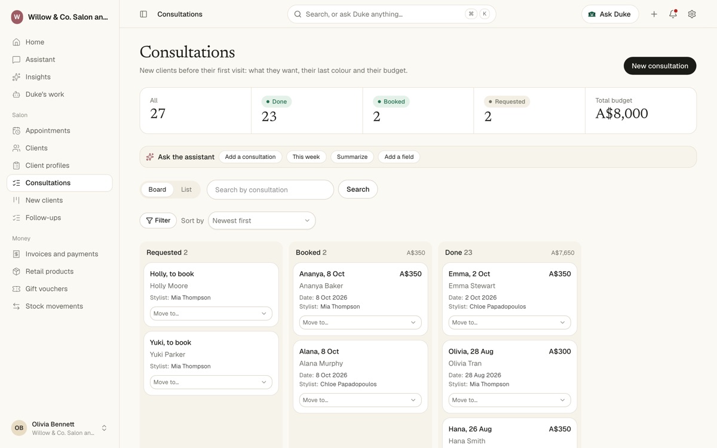The height and width of the screenshot is (448, 717).
Task: Open notifications bell
Action: pos(673,14)
